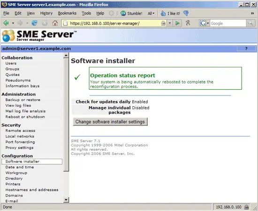Select Software installer in sidebar
This screenshot has height=211, width=258.
[32, 161]
